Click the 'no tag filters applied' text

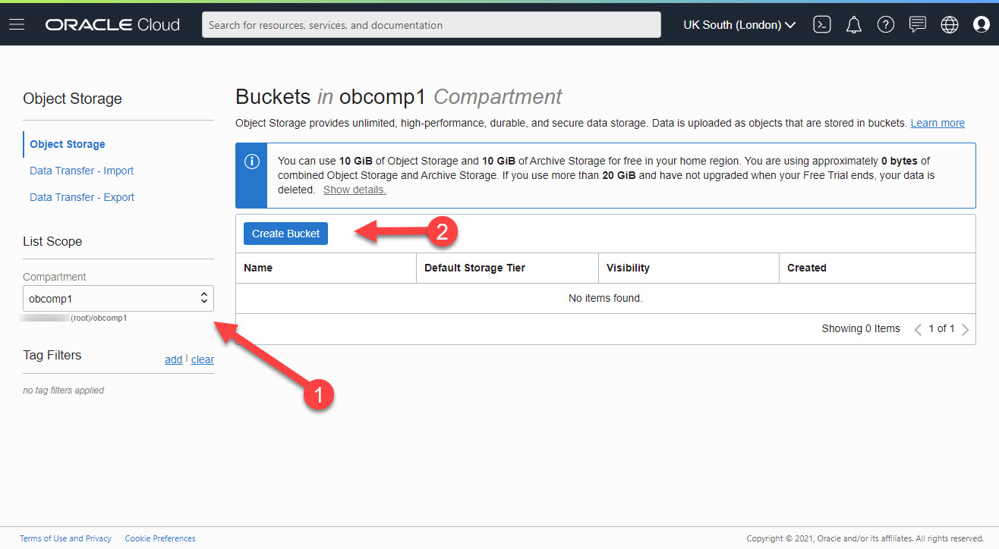click(x=64, y=391)
